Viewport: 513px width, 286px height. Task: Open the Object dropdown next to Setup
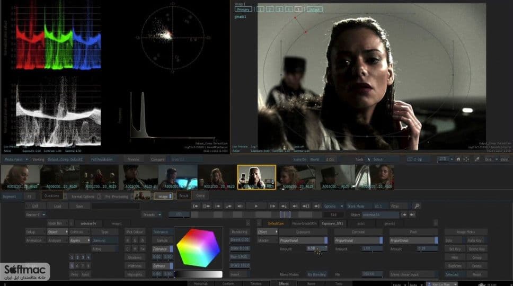(x=58, y=232)
